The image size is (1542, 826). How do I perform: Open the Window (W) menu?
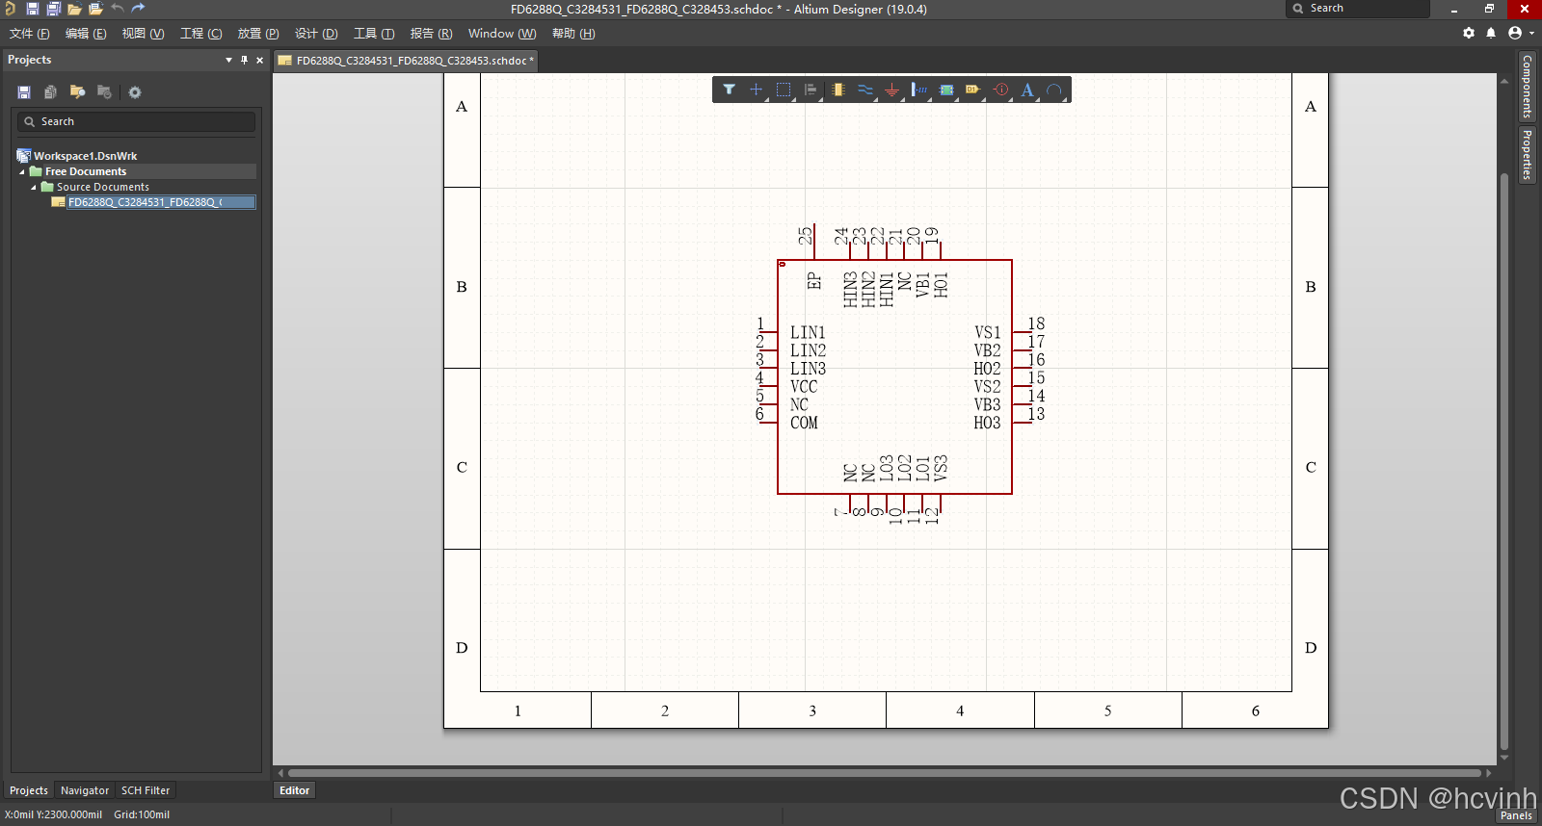click(502, 34)
